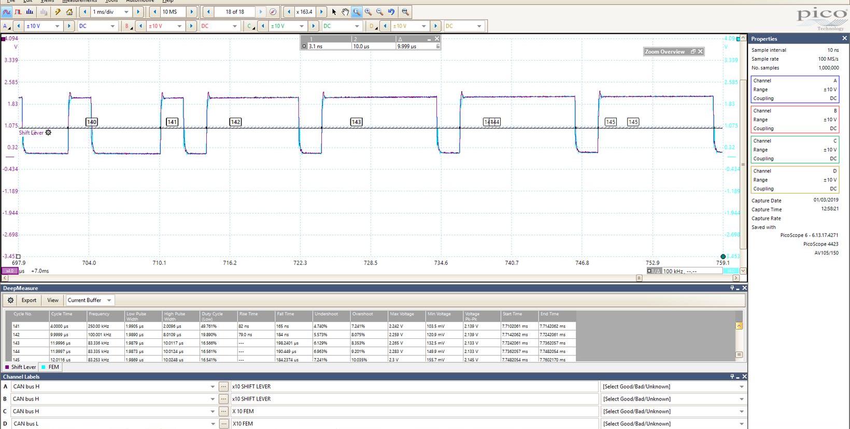Screen dimensions: 850x429
Task: Open the Automotive menu
Action: (x=140, y=2)
